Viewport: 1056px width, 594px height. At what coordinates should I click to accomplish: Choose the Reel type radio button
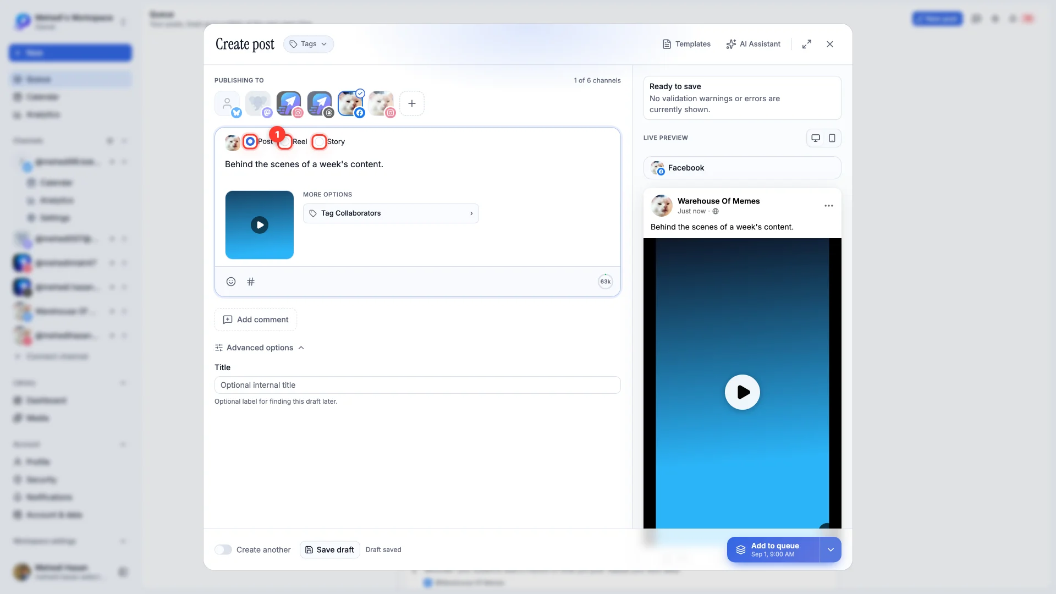[x=285, y=141]
